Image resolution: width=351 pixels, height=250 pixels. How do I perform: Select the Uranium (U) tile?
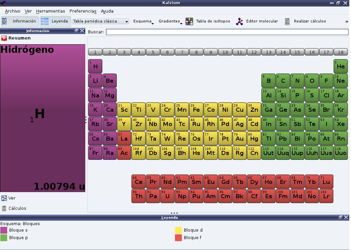(167, 196)
